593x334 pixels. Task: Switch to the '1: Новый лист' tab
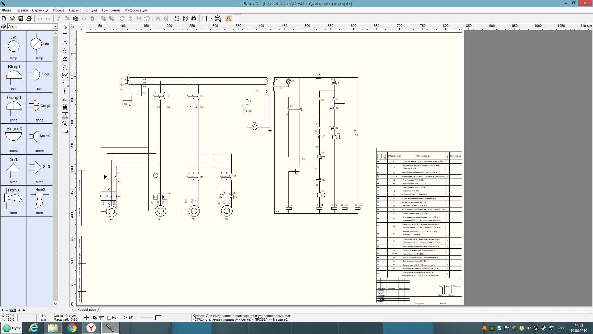click(x=85, y=310)
